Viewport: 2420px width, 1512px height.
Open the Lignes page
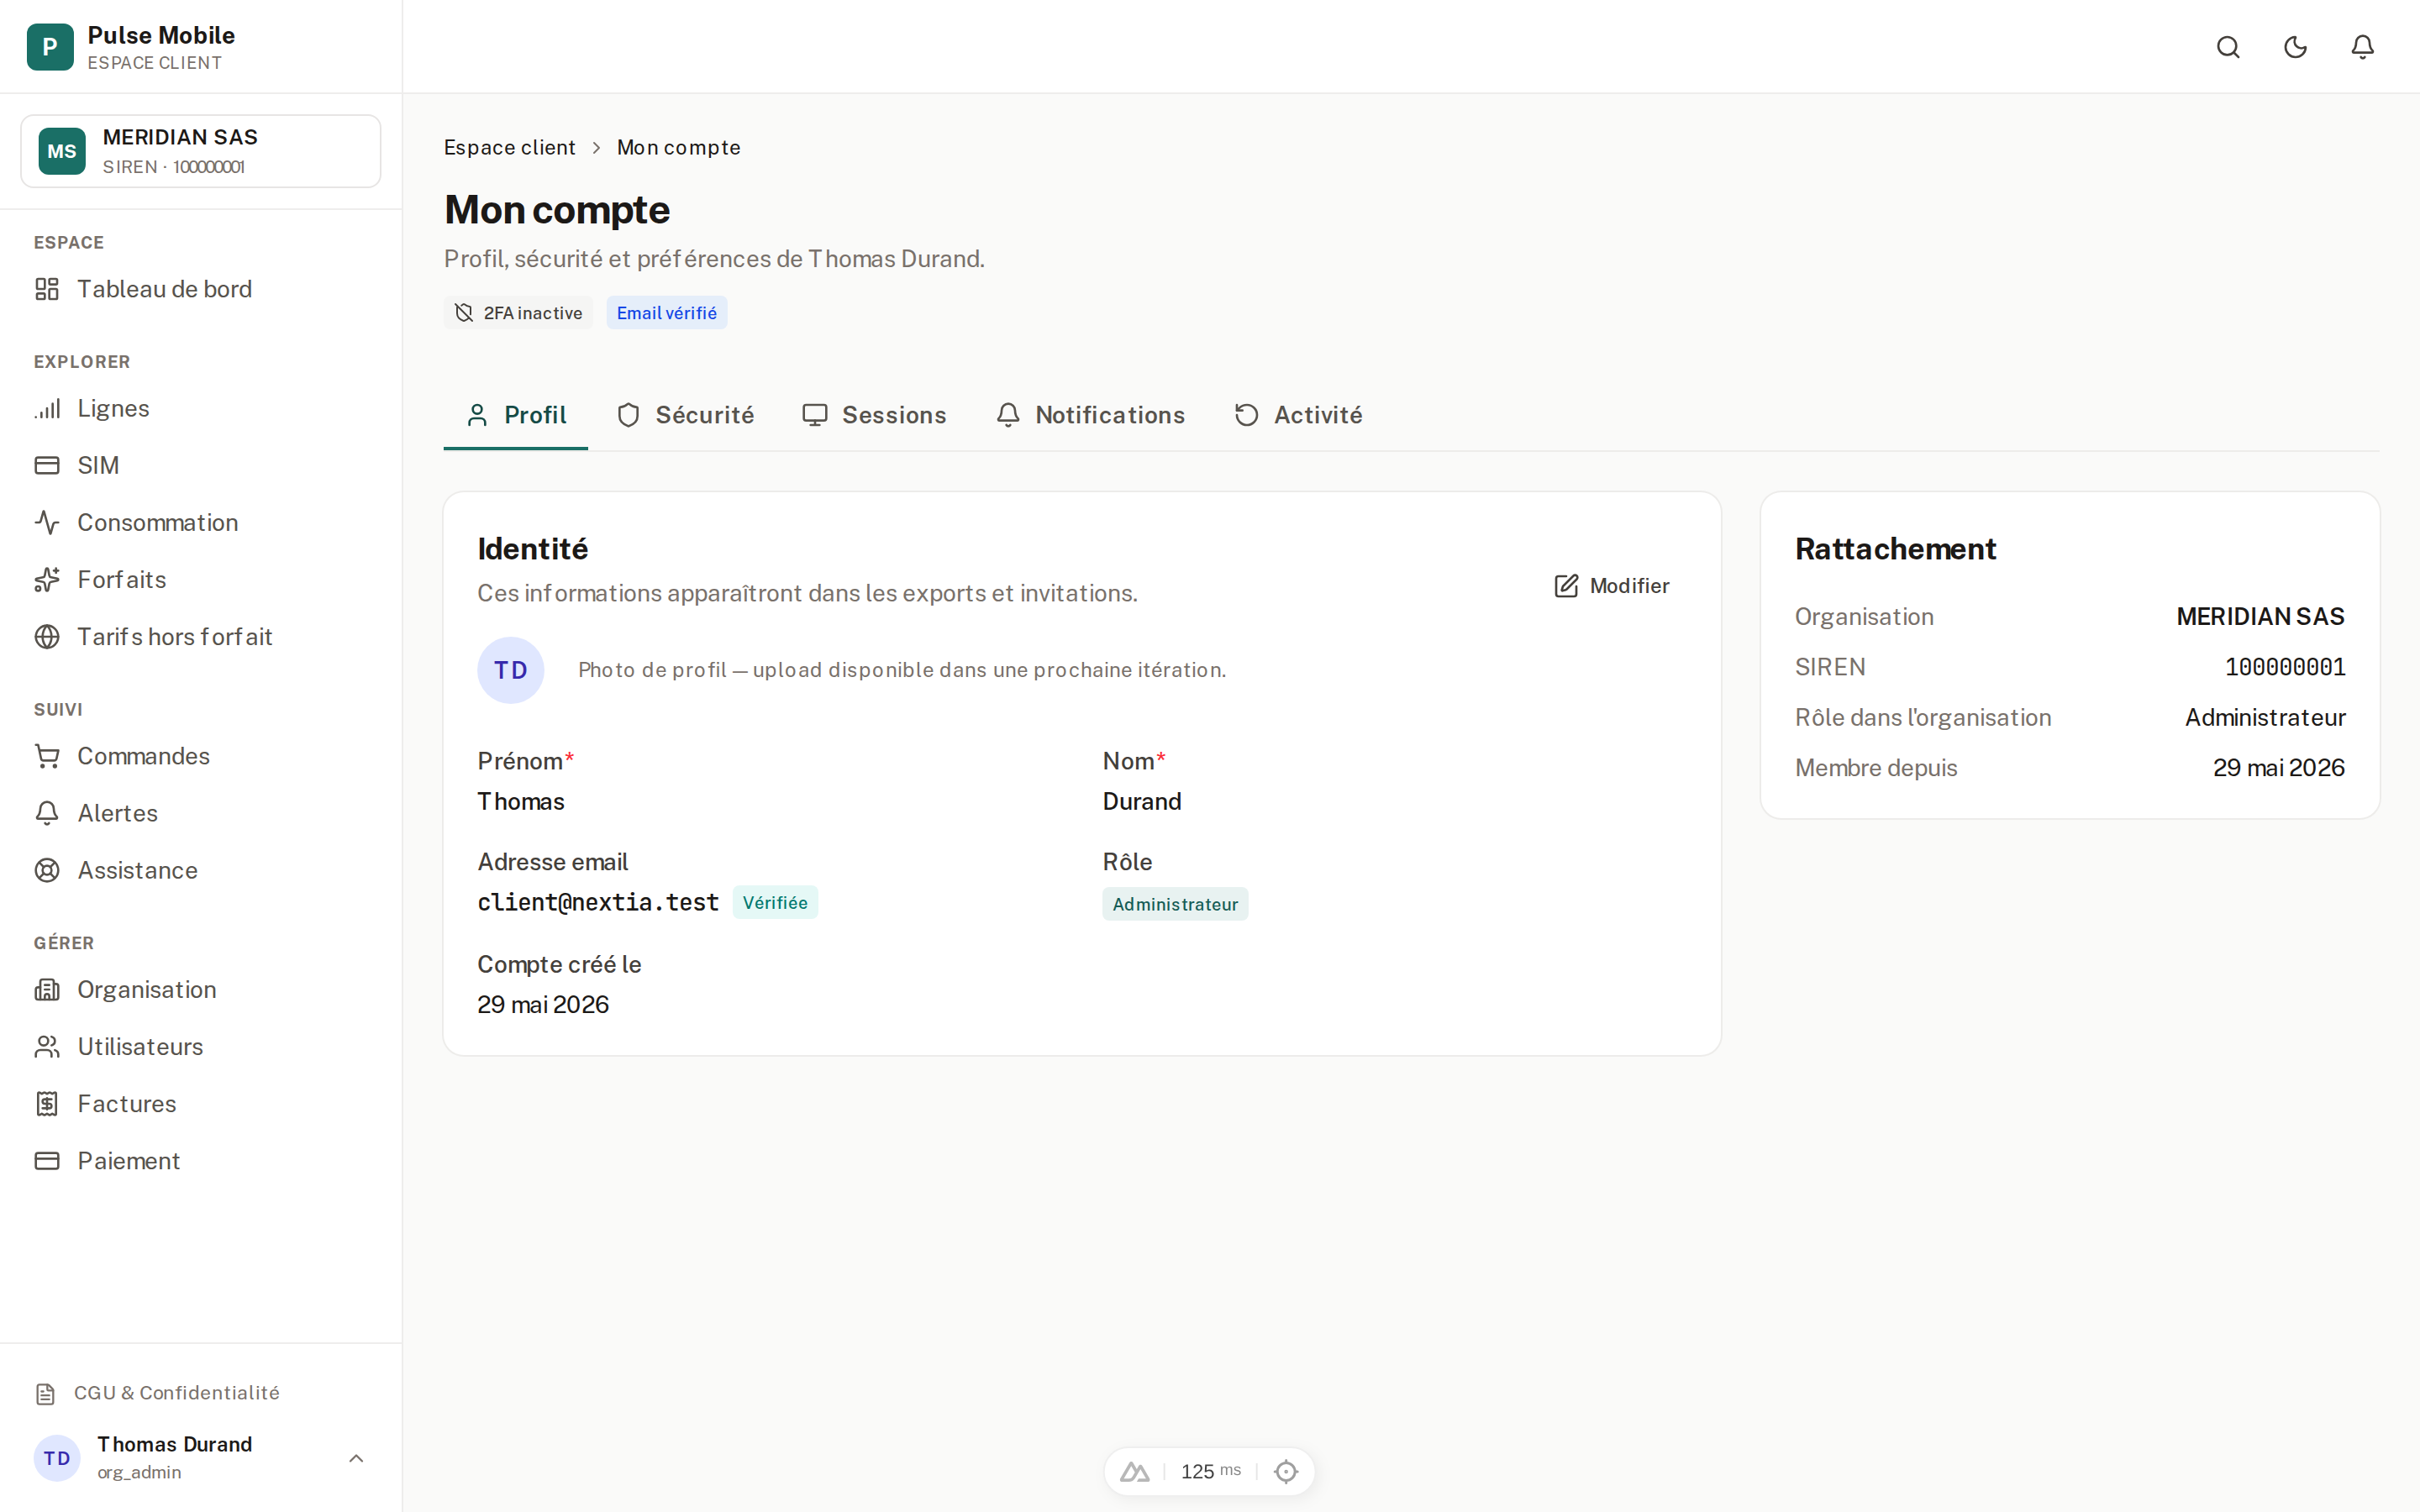[x=201, y=408]
